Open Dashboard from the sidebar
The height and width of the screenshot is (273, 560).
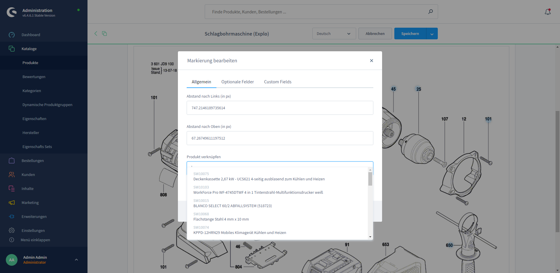tap(31, 35)
